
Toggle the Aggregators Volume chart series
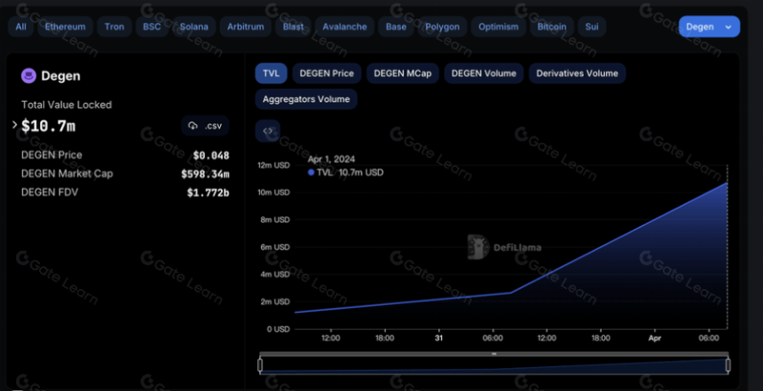click(x=306, y=99)
